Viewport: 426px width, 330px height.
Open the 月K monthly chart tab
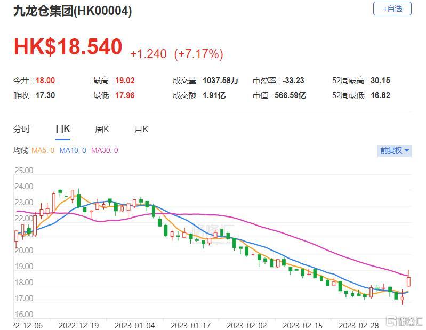click(141, 130)
